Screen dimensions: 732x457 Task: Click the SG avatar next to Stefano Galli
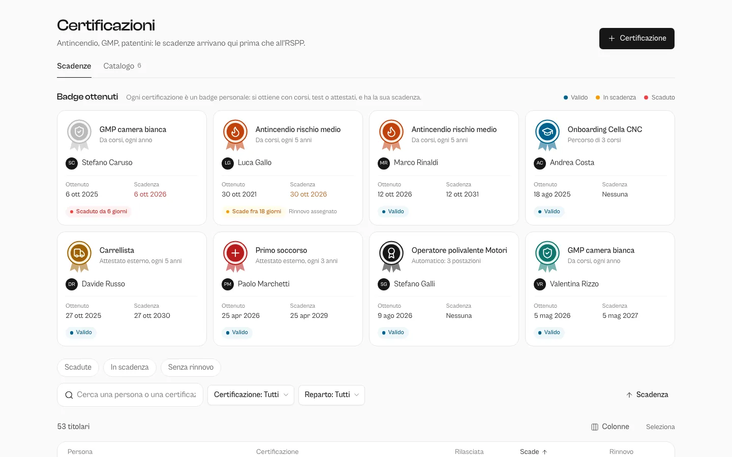(x=384, y=284)
